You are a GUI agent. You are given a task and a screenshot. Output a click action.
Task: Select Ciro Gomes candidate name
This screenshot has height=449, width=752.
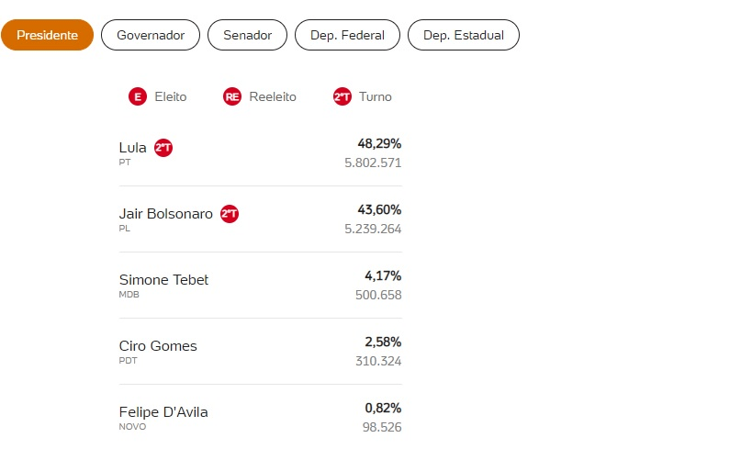click(x=158, y=346)
